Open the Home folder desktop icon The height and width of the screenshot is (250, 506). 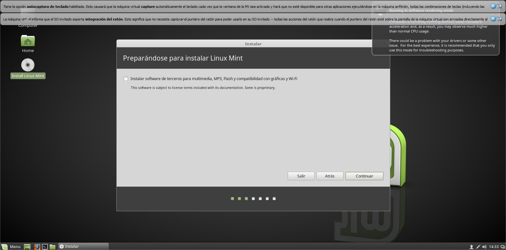tap(28, 44)
